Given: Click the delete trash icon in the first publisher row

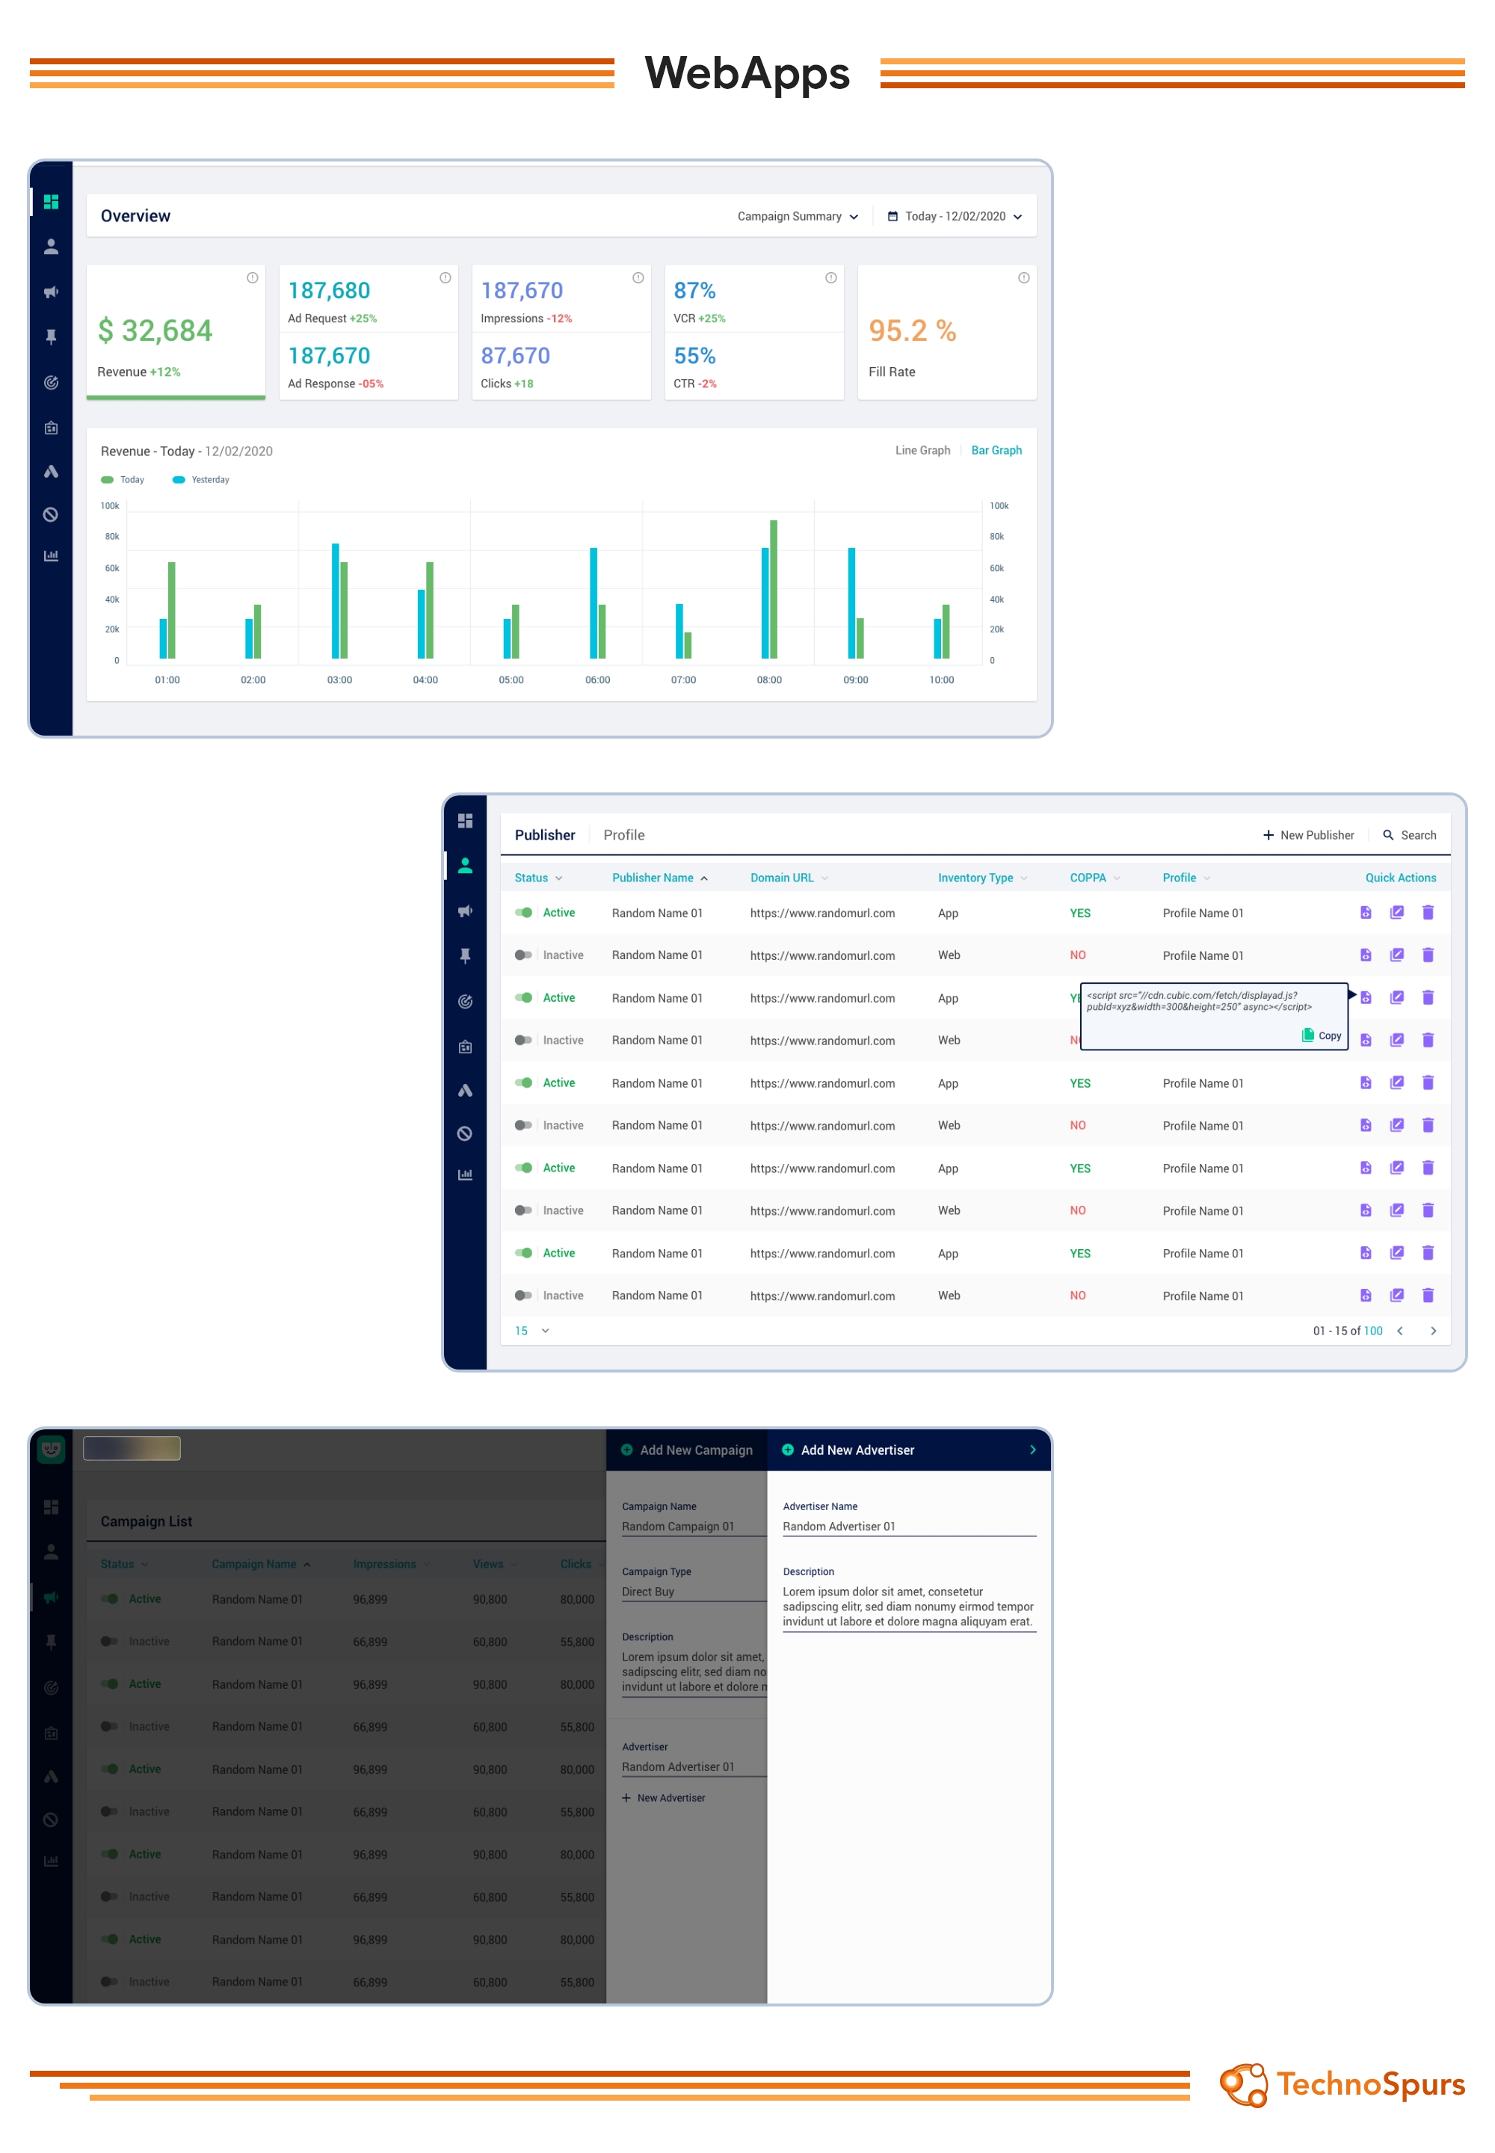Looking at the screenshot, I should pos(1428,913).
